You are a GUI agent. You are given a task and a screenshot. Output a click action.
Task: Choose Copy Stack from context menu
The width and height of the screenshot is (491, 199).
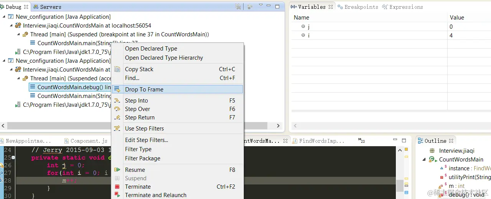click(177, 69)
